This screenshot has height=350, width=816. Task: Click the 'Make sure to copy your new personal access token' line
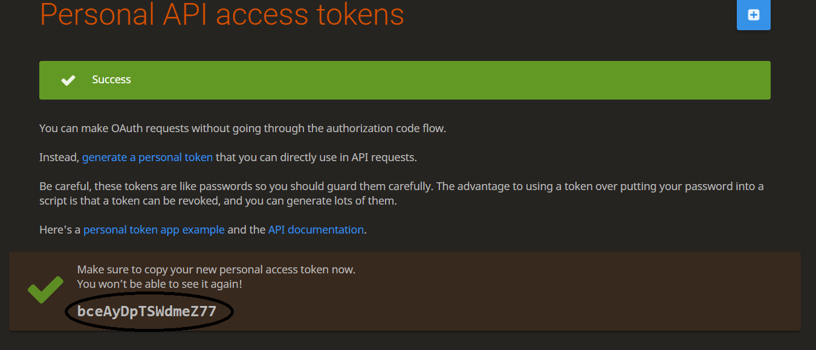216,270
